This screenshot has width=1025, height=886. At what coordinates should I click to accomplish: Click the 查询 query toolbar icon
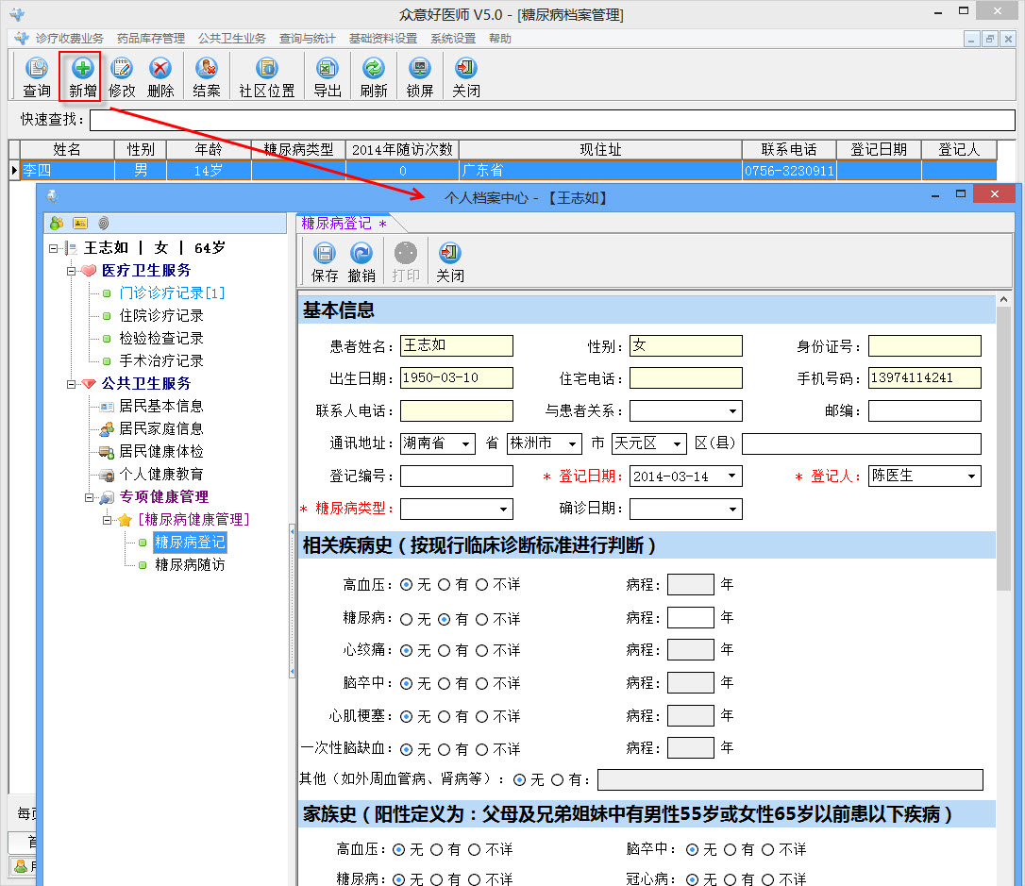[x=37, y=76]
